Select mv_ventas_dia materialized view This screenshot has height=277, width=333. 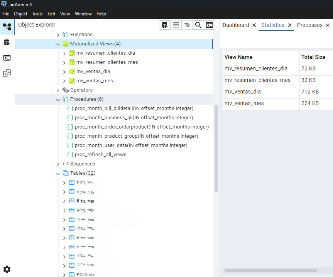[x=93, y=72]
